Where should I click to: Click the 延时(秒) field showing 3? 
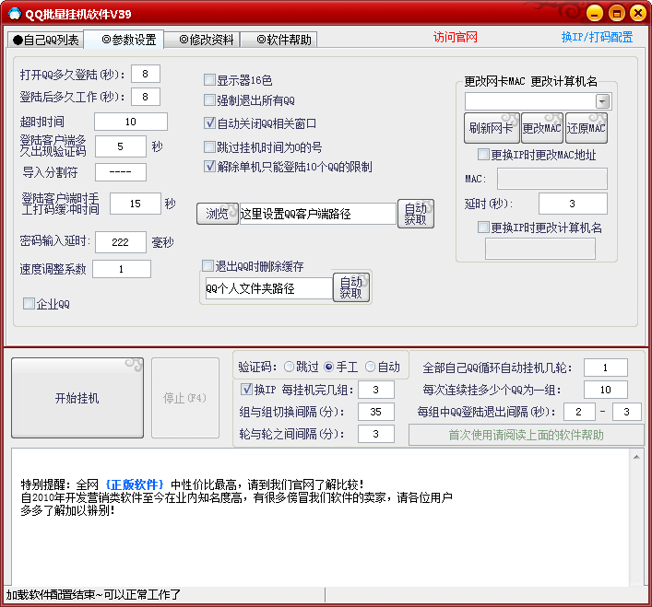[x=573, y=204]
